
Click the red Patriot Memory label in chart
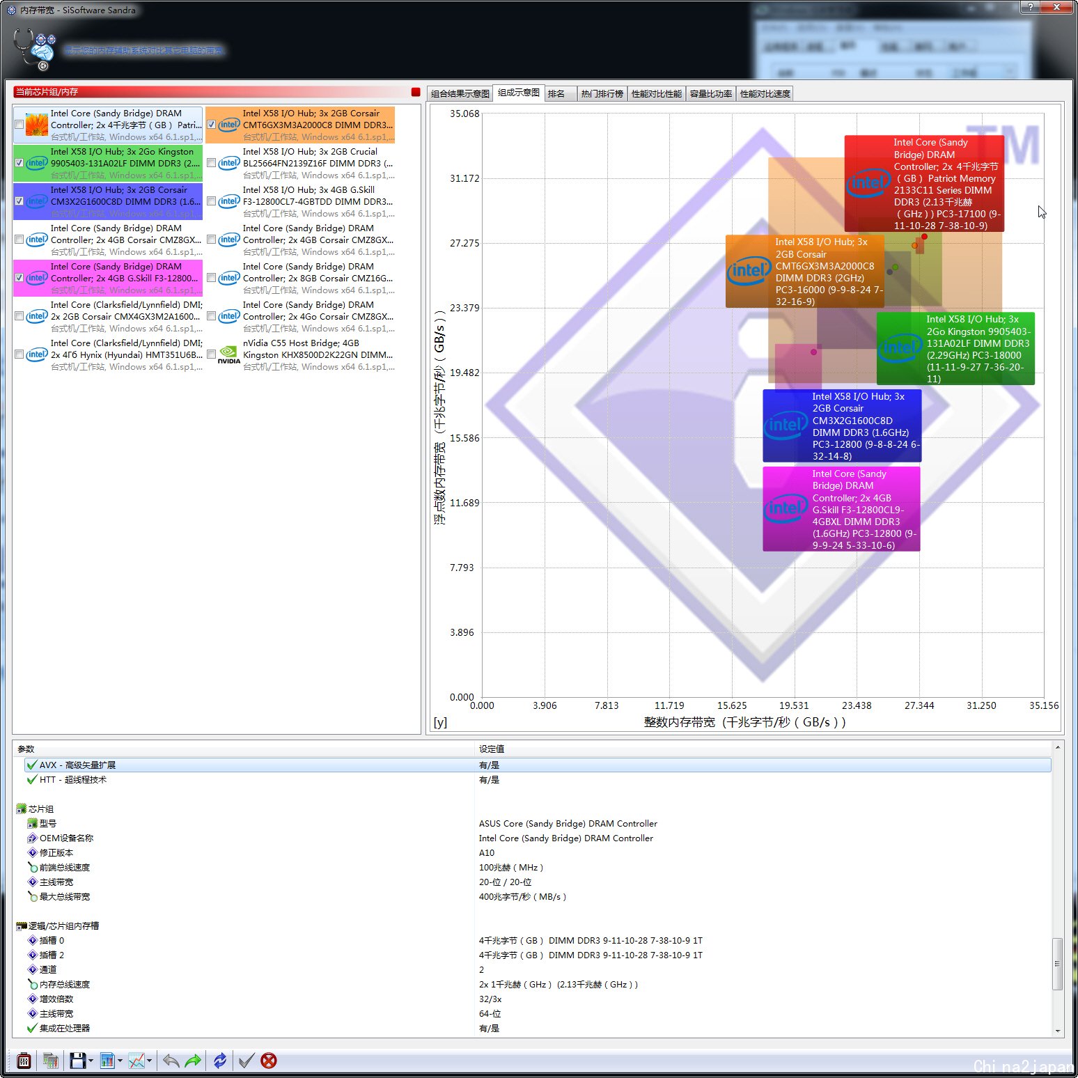click(924, 184)
